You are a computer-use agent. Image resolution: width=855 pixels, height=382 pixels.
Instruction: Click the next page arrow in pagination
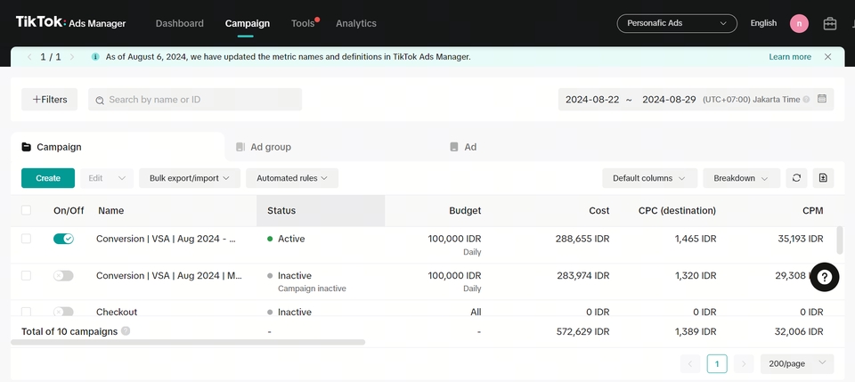pos(744,363)
